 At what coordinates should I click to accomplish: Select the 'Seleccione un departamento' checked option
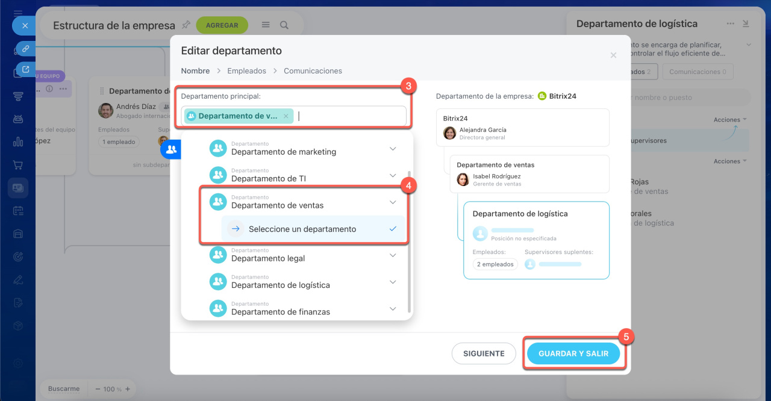302,229
